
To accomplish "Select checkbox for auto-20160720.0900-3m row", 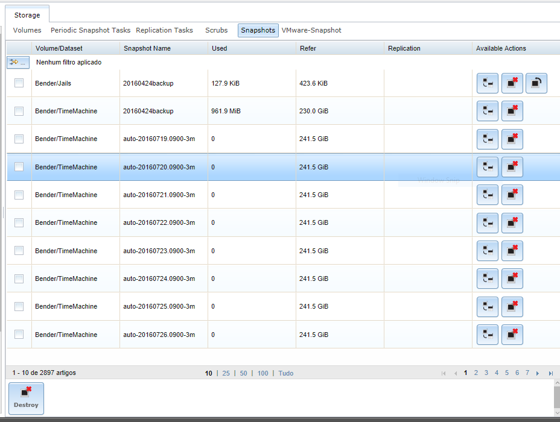I will [19, 167].
